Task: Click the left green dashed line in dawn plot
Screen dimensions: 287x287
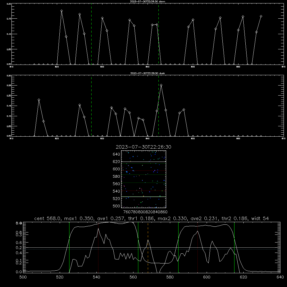Action: [91, 34]
